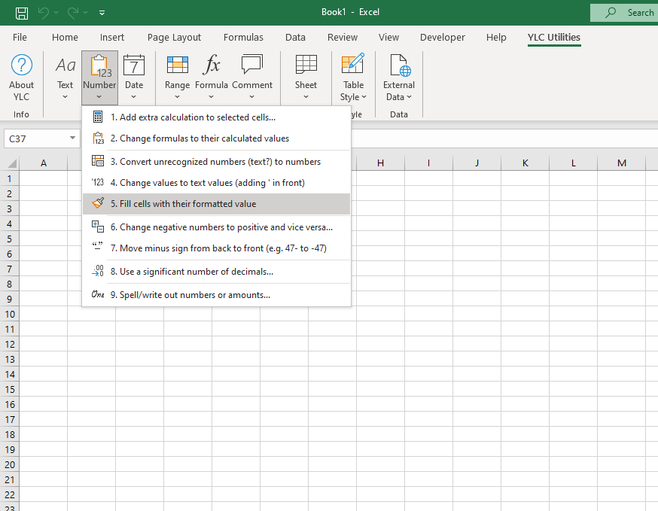Select Fill cells with their formatted value

[187, 204]
